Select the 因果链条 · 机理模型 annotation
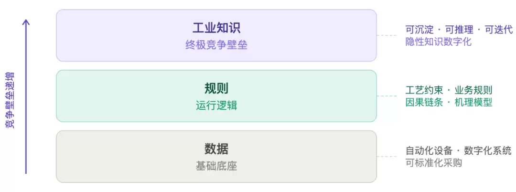Screen dimensions: 516x192 tap(449, 102)
